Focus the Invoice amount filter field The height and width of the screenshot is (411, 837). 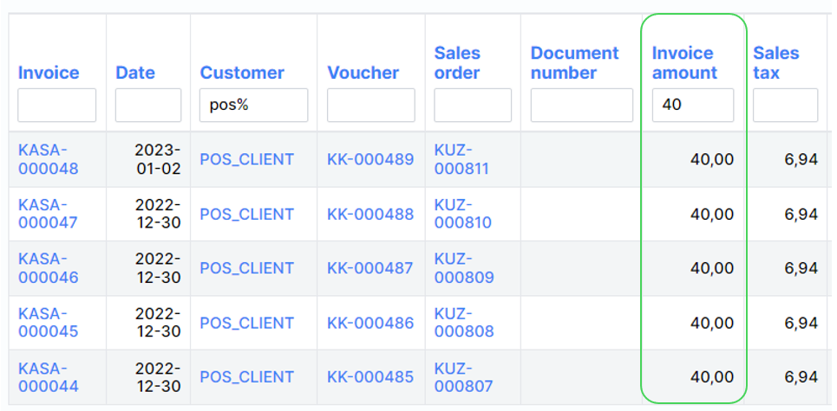point(692,106)
